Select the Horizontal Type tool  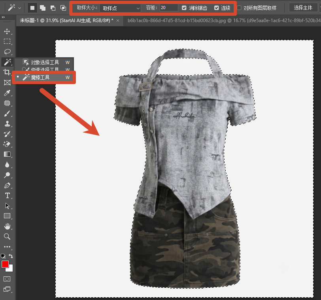[7, 195]
